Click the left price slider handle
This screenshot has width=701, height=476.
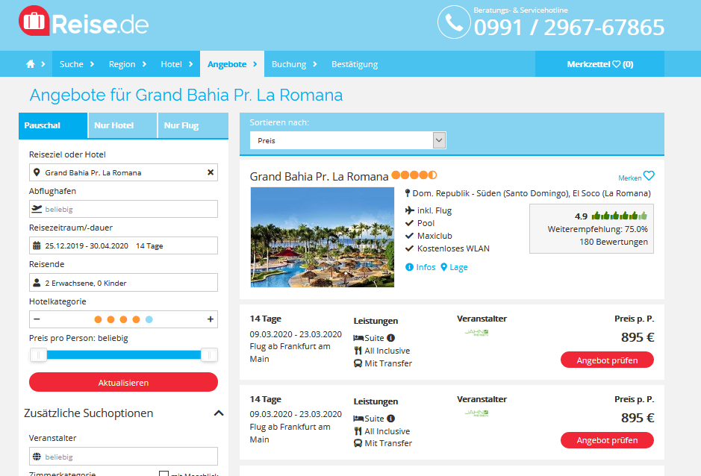[x=39, y=355]
